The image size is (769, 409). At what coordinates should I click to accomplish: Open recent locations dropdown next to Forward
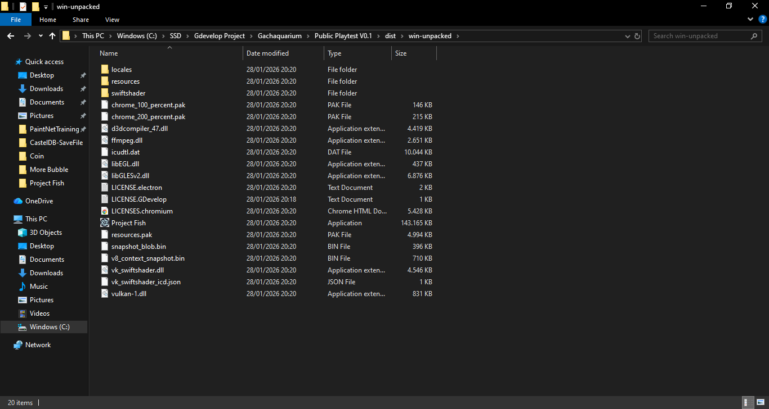41,36
